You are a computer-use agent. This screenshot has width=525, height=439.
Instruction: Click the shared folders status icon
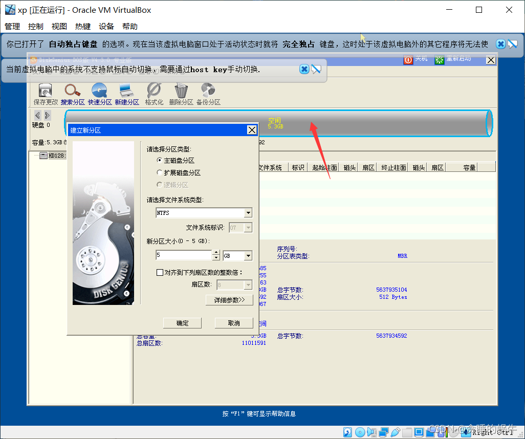click(x=407, y=432)
